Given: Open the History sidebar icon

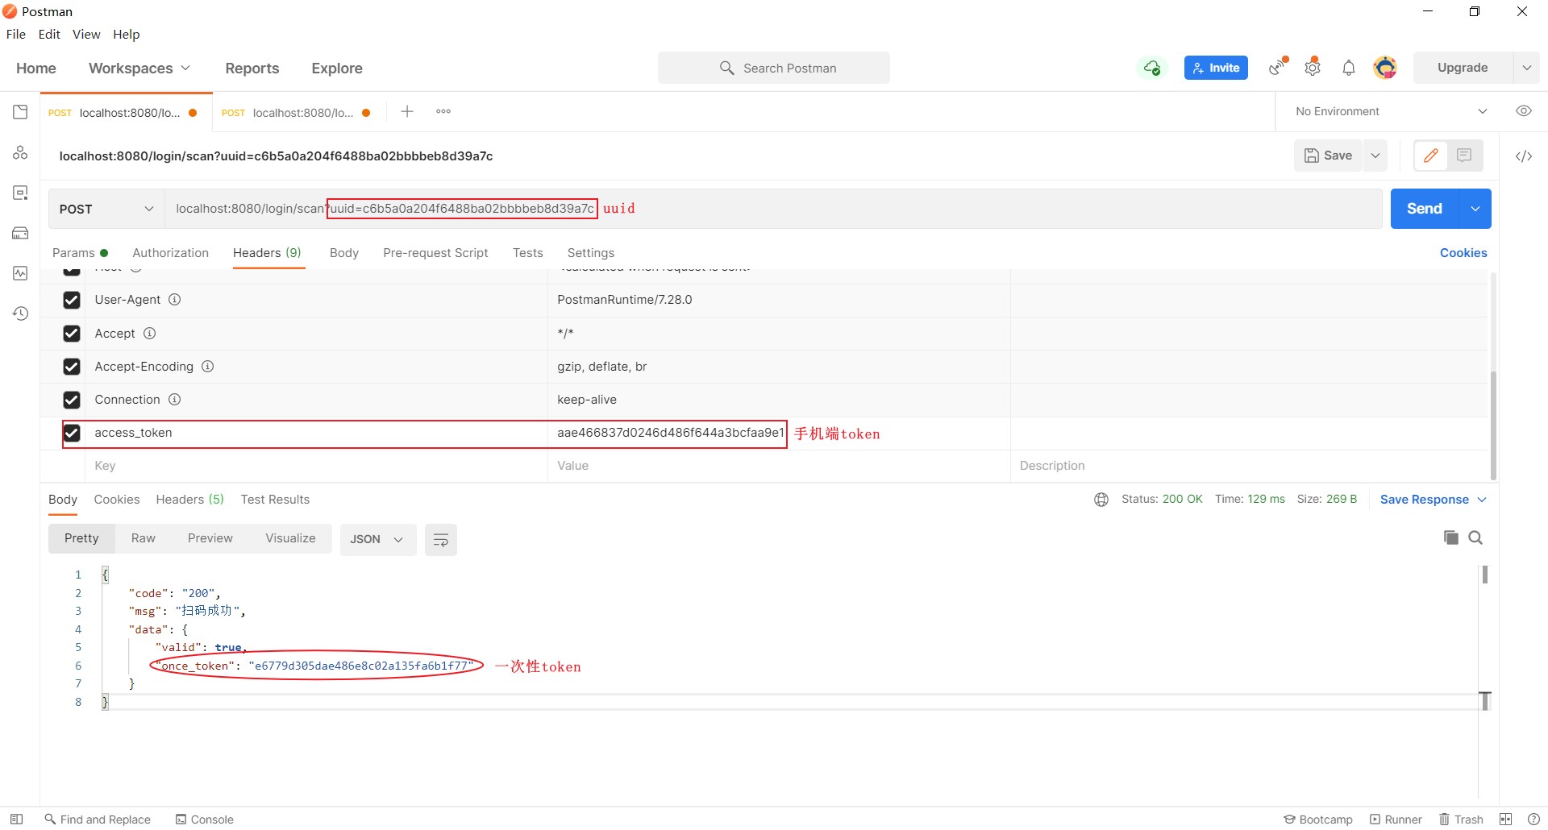Looking at the screenshot, I should 20,313.
